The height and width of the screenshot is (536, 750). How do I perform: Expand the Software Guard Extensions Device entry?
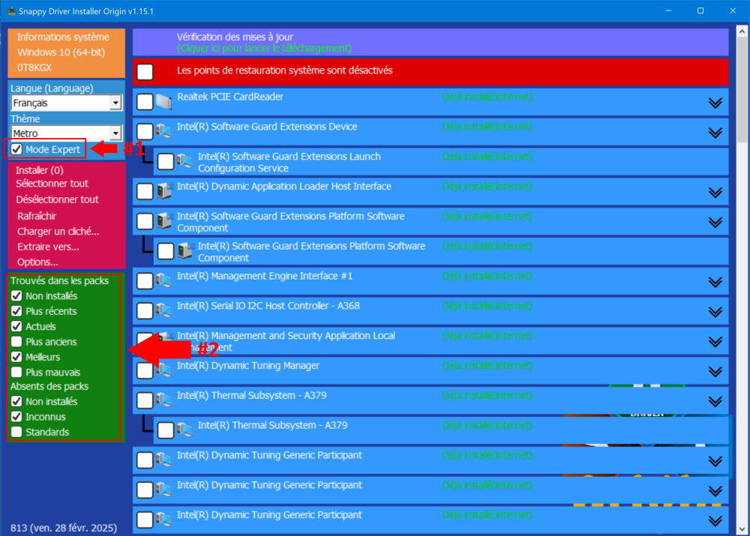pyautogui.click(x=715, y=133)
